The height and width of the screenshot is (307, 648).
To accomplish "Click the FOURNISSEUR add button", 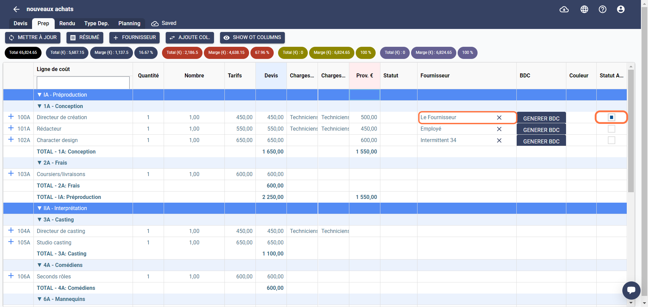I will tap(134, 37).
